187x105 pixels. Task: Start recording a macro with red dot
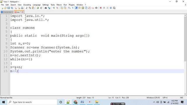101,8
